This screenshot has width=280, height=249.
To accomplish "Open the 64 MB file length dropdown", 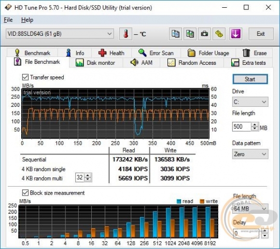I will 250,209.
